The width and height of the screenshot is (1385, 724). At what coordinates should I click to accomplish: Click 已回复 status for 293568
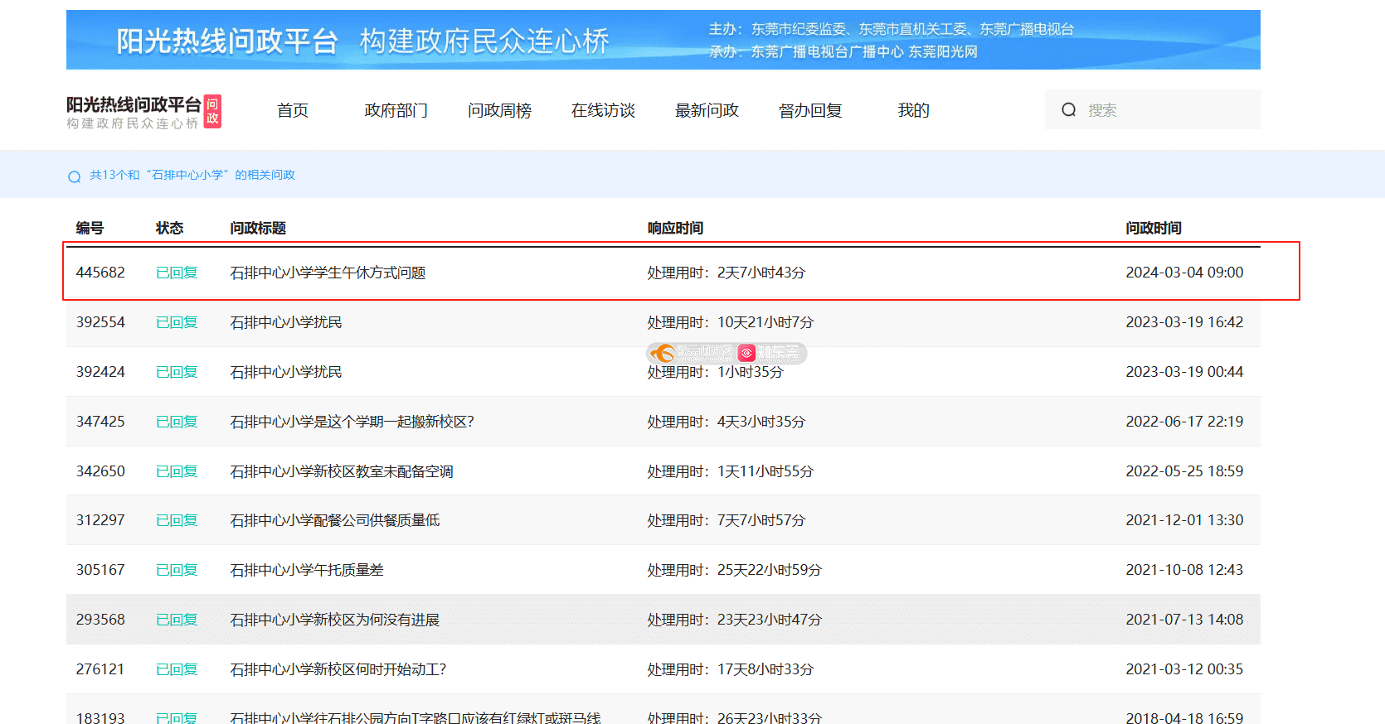pyautogui.click(x=177, y=620)
